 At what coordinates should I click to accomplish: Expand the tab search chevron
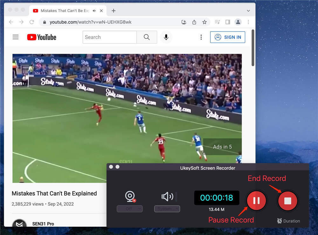click(x=248, y=11)
